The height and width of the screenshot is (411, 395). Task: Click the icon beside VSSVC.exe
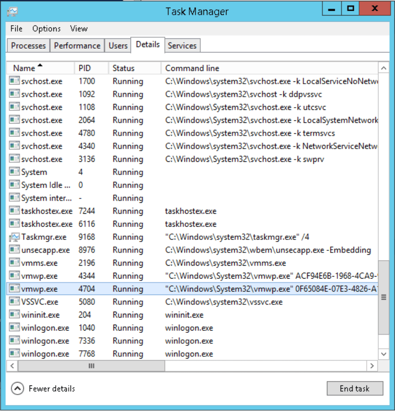click(14, 302)
